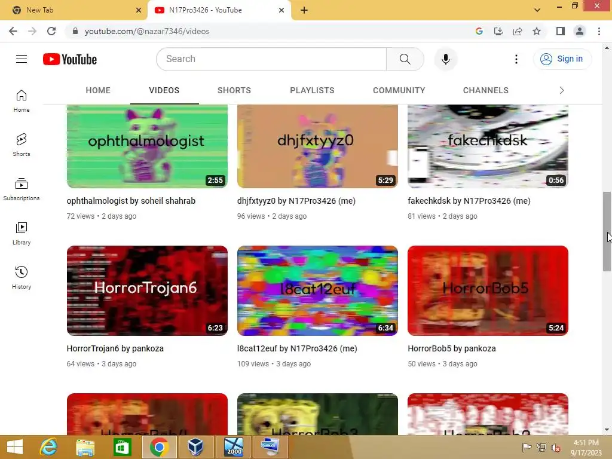Click the scrollbar up arrow
Image resolution: width=612 pixels, height=459 pixels.
pos(607,48)
